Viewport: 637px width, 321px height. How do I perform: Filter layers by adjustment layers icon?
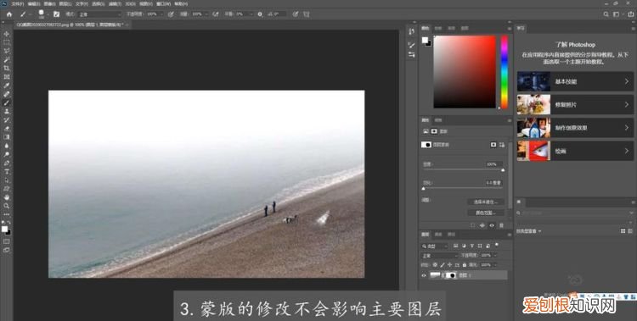point(464,246)
